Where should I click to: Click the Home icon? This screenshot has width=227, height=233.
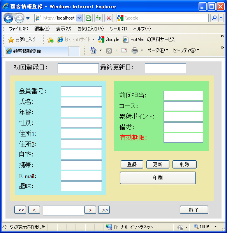pyautogui.click(x=93, y=50)
